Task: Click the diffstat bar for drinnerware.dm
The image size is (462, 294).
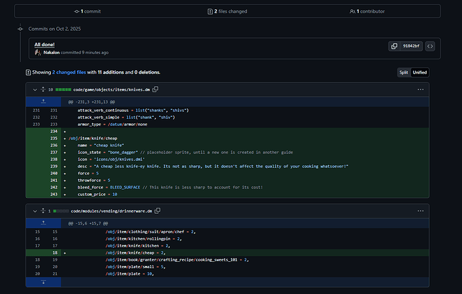Action: [61, 211]
